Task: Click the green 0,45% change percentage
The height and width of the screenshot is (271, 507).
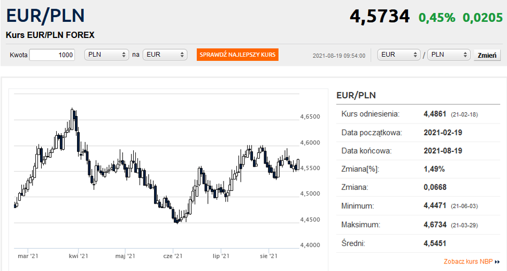Action: point(437,18)
